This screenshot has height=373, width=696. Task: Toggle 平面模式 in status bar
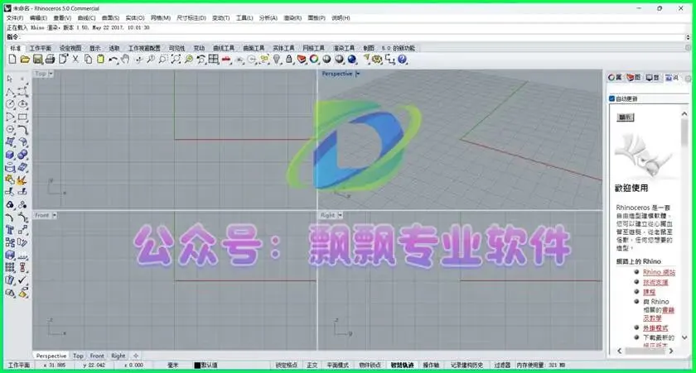338,365
